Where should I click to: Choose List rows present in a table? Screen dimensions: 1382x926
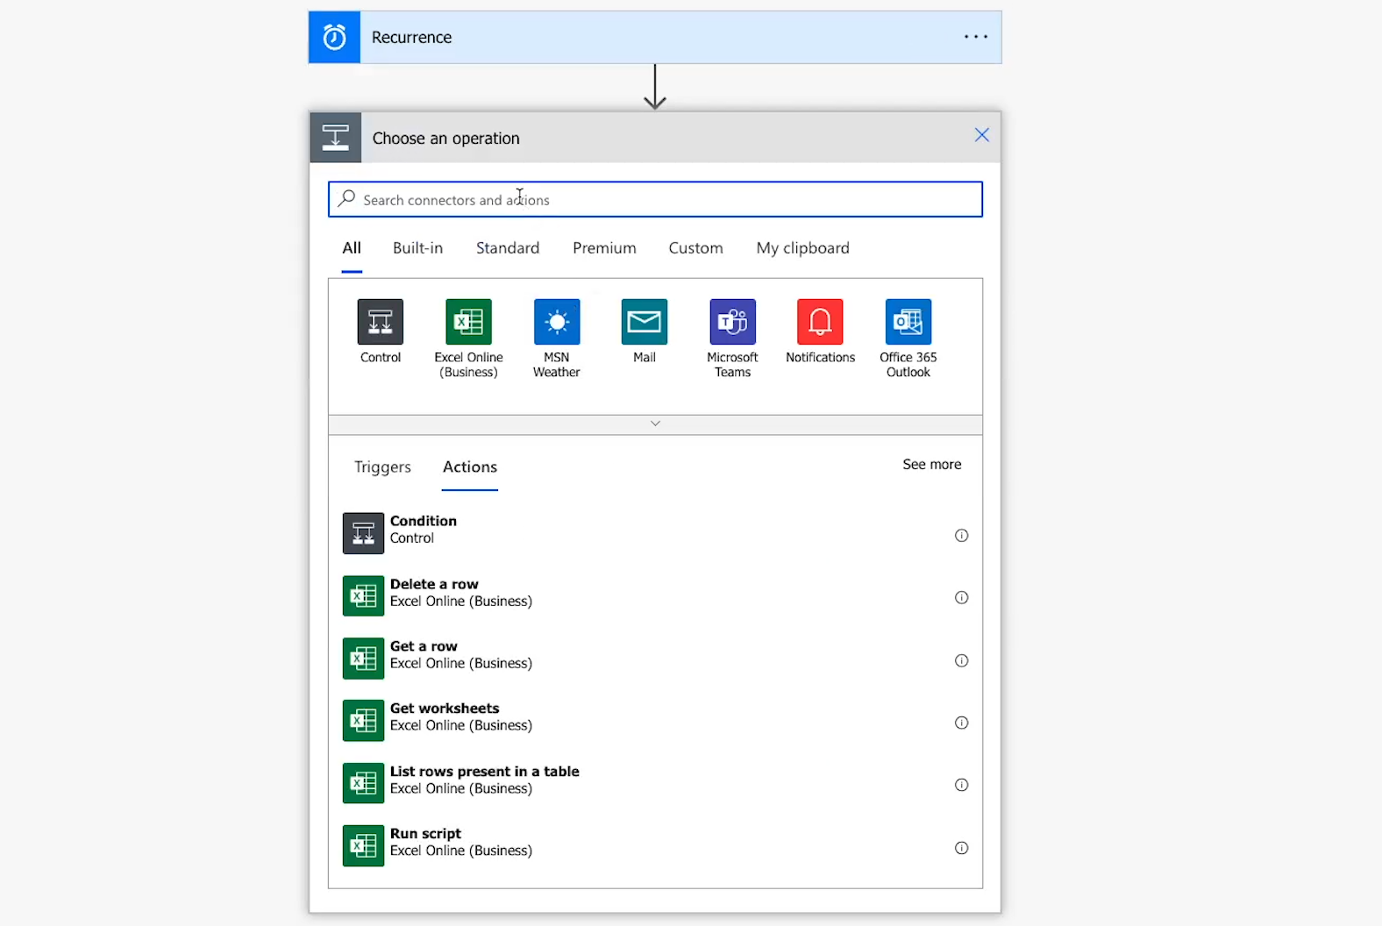pyautogui.click(x=655, y=783)
